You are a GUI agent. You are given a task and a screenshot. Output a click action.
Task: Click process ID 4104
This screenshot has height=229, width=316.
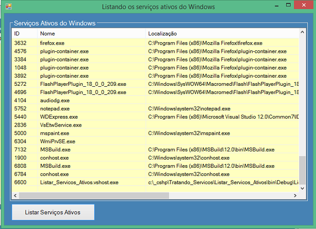tap(20, 101)
